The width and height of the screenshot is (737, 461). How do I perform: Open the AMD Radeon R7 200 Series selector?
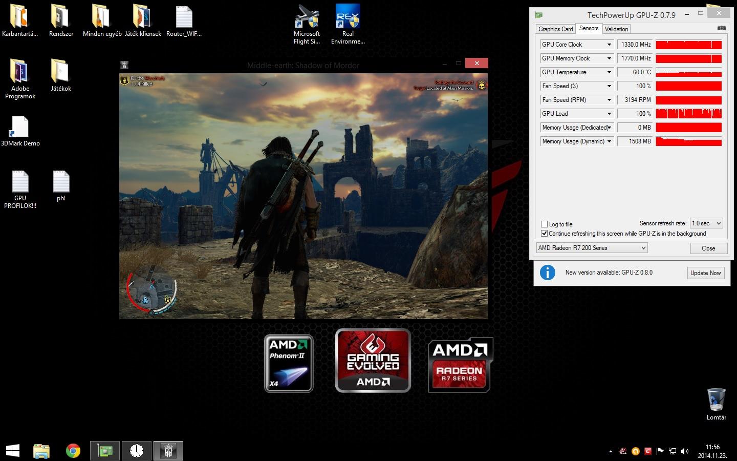[x=592, y=248]
